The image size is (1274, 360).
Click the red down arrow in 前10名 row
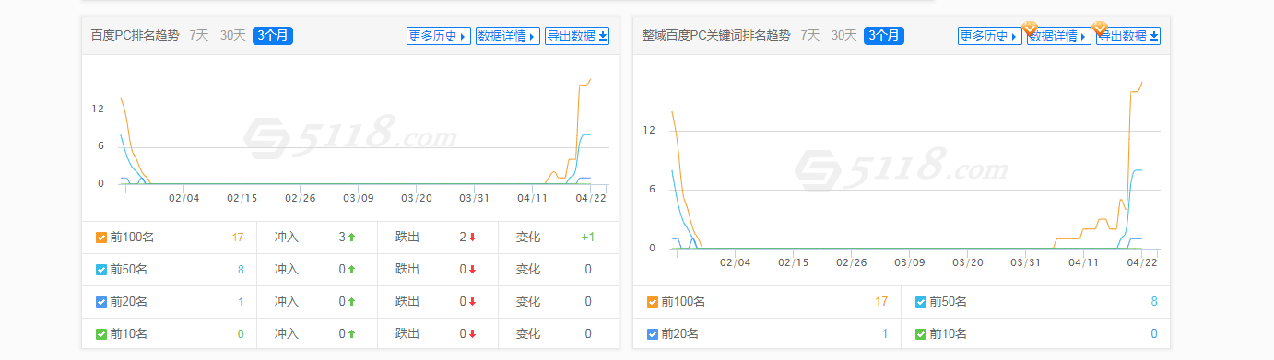tap(472, 334)
